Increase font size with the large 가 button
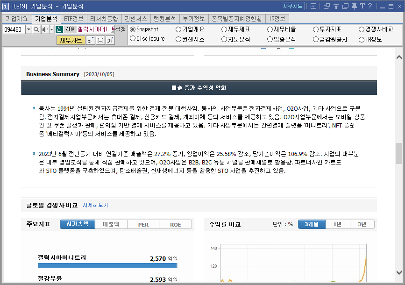Image resolution: width=405 pixels, height=285 pixels. pyautogui.click(x=110, y=40)
